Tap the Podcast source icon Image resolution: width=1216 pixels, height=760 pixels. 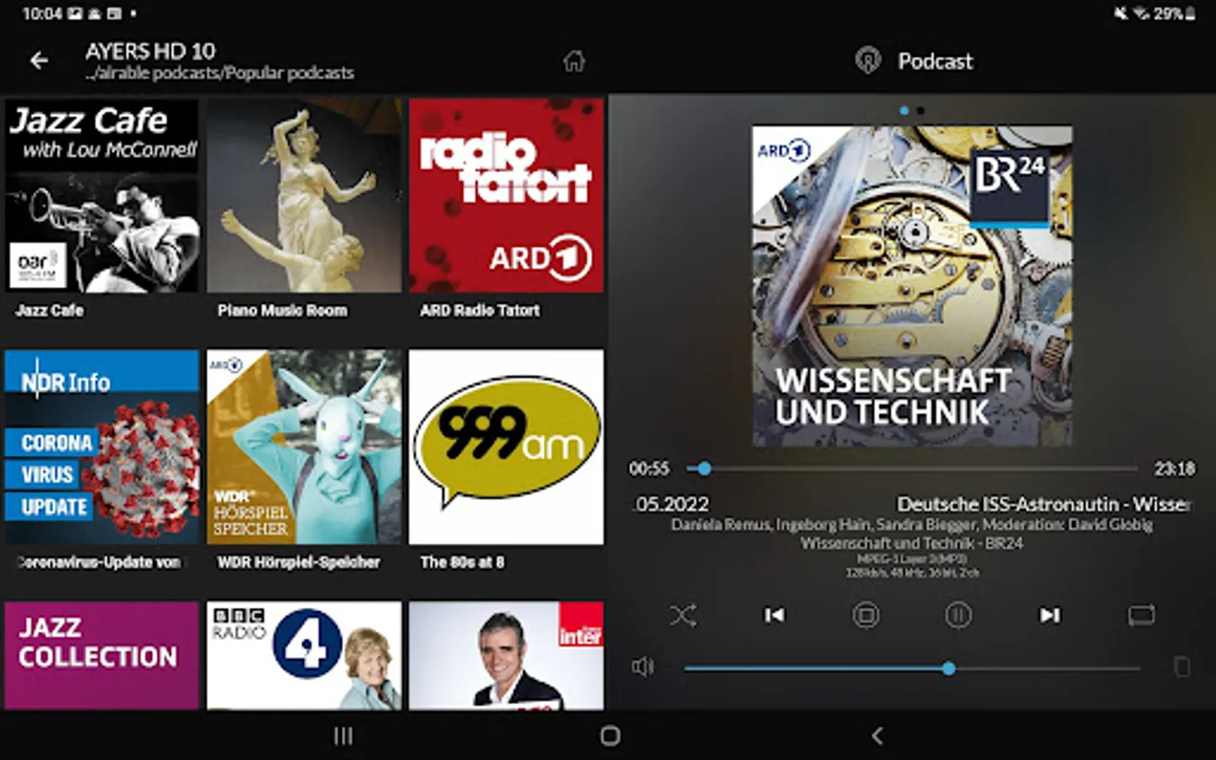[867, 61]
